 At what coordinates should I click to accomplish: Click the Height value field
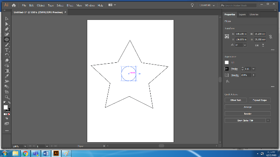pos(260,39)
